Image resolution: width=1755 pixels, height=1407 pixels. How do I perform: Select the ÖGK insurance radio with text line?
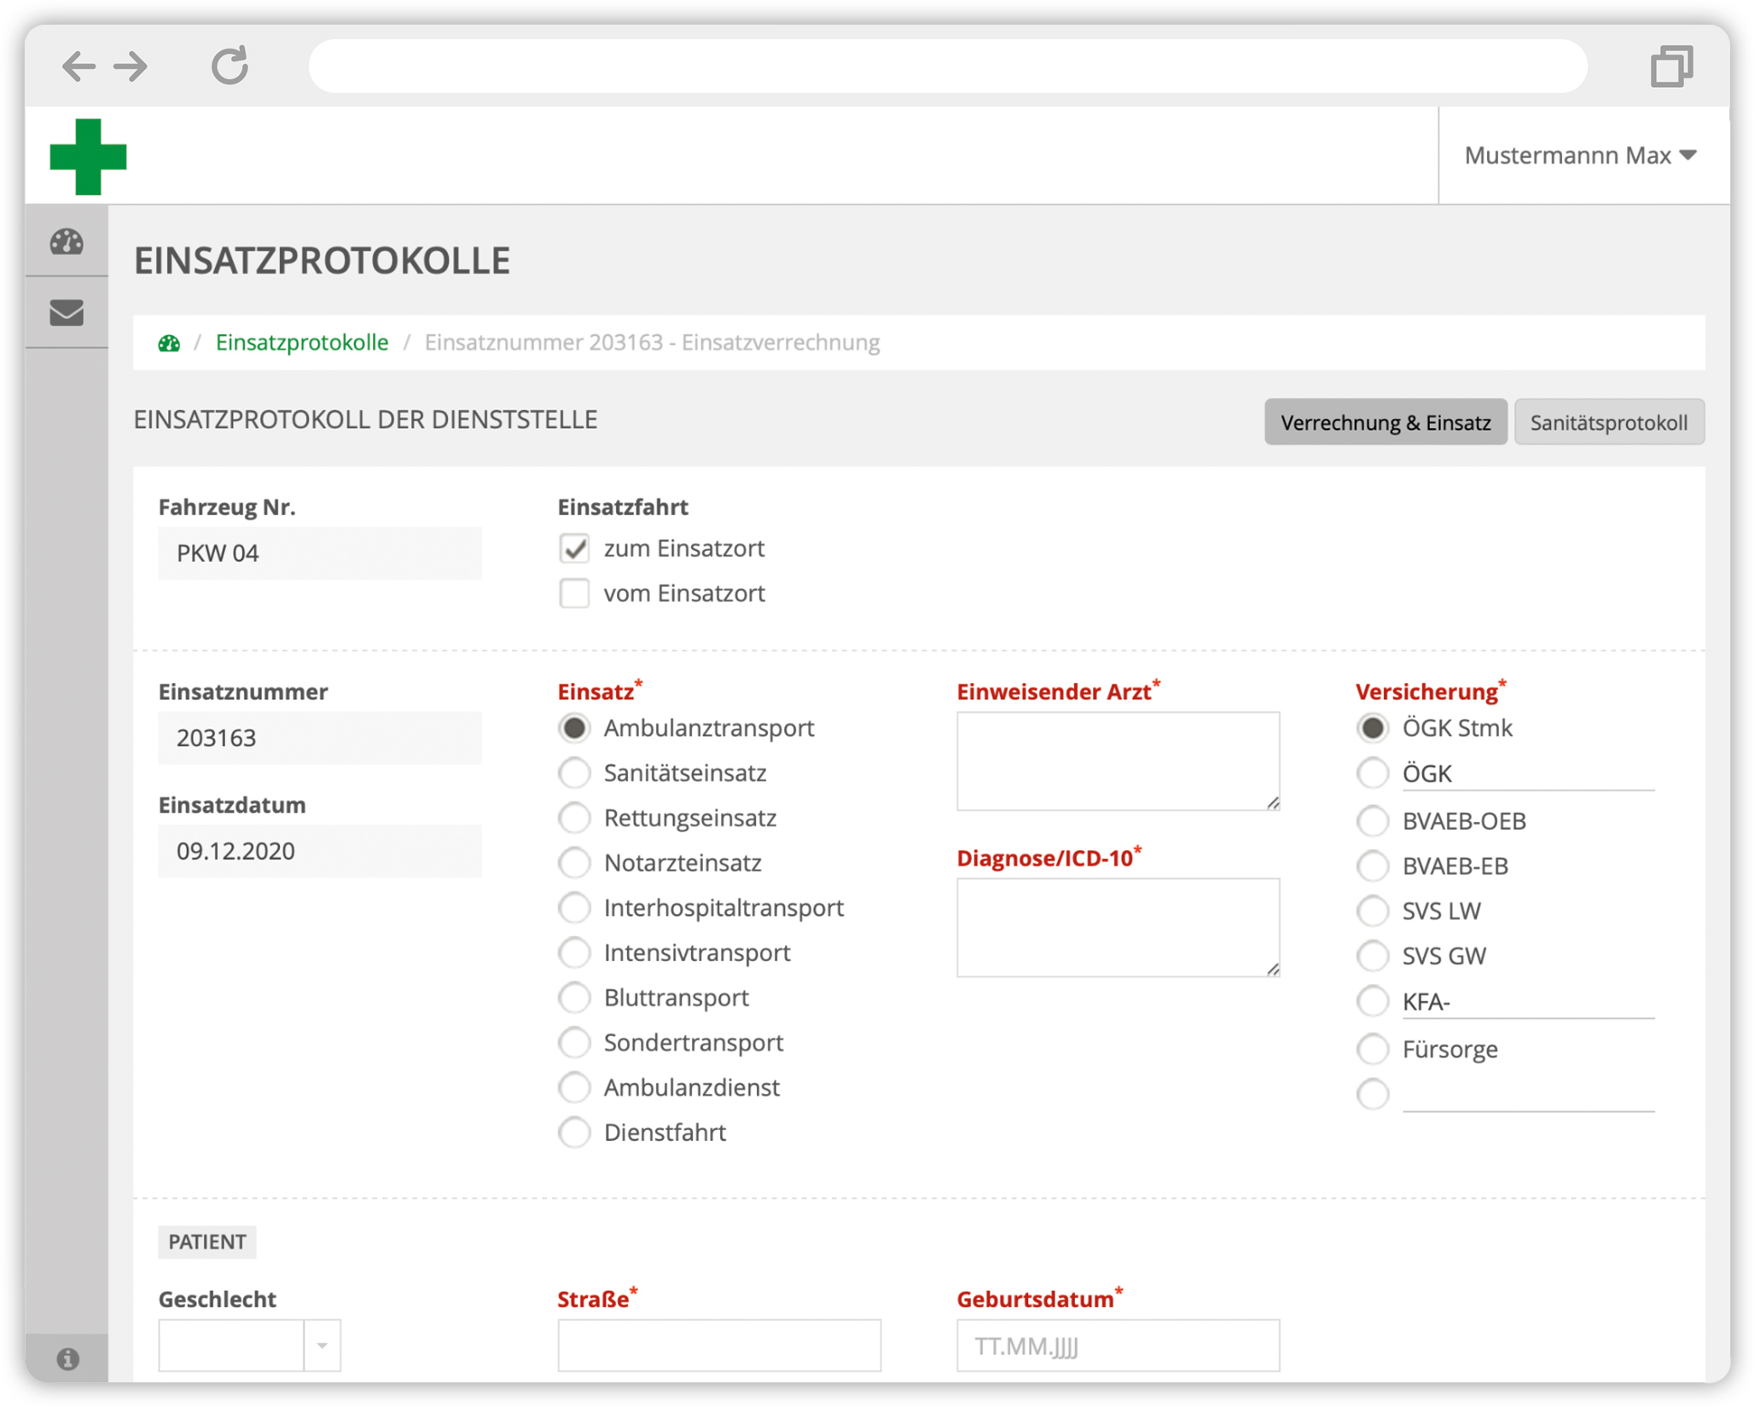(1373, 773)
